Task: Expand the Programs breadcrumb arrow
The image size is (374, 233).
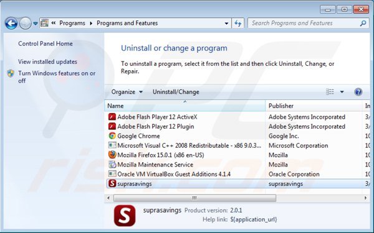Action: (91, 24)
